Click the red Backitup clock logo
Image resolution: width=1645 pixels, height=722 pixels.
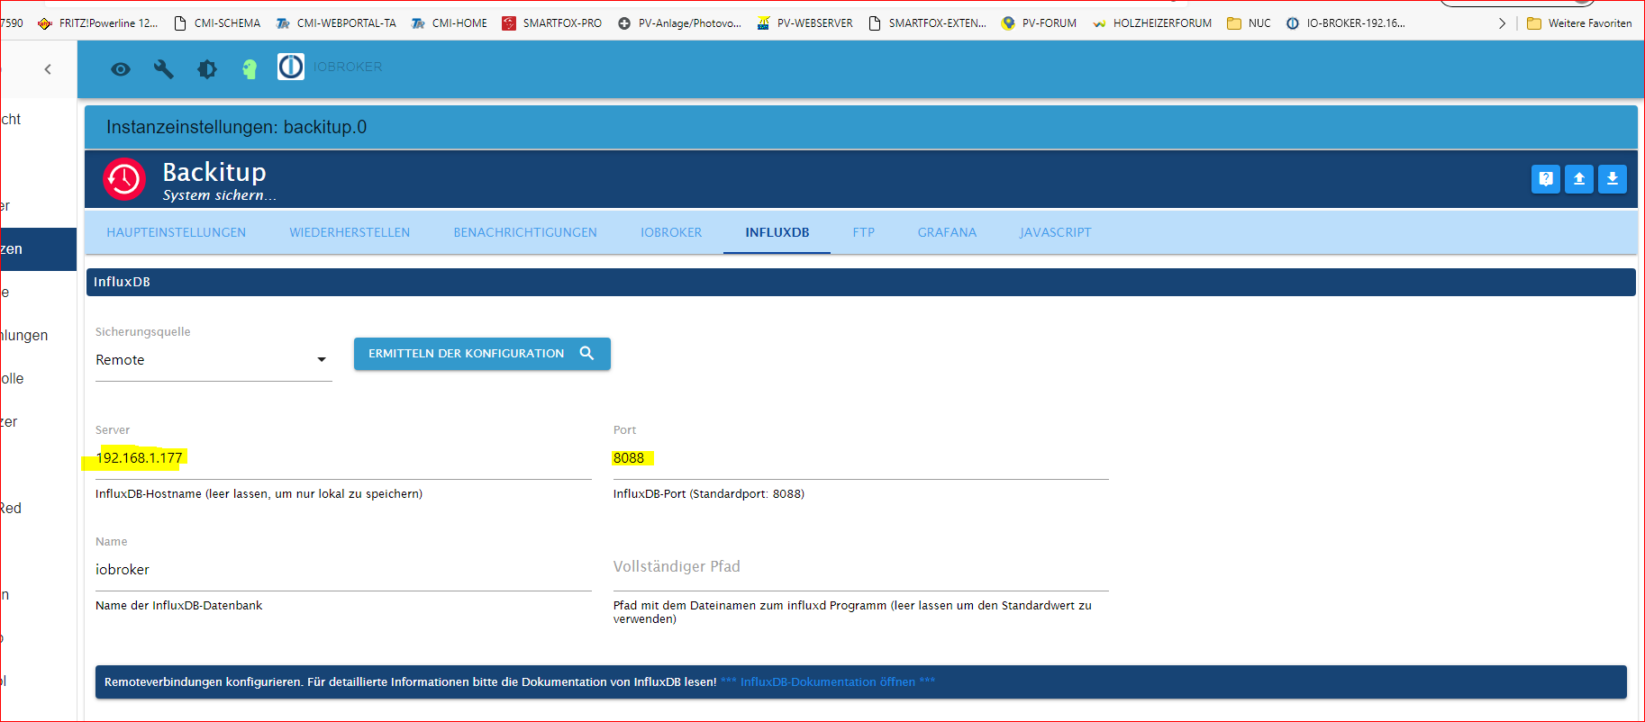coord(124,179)
